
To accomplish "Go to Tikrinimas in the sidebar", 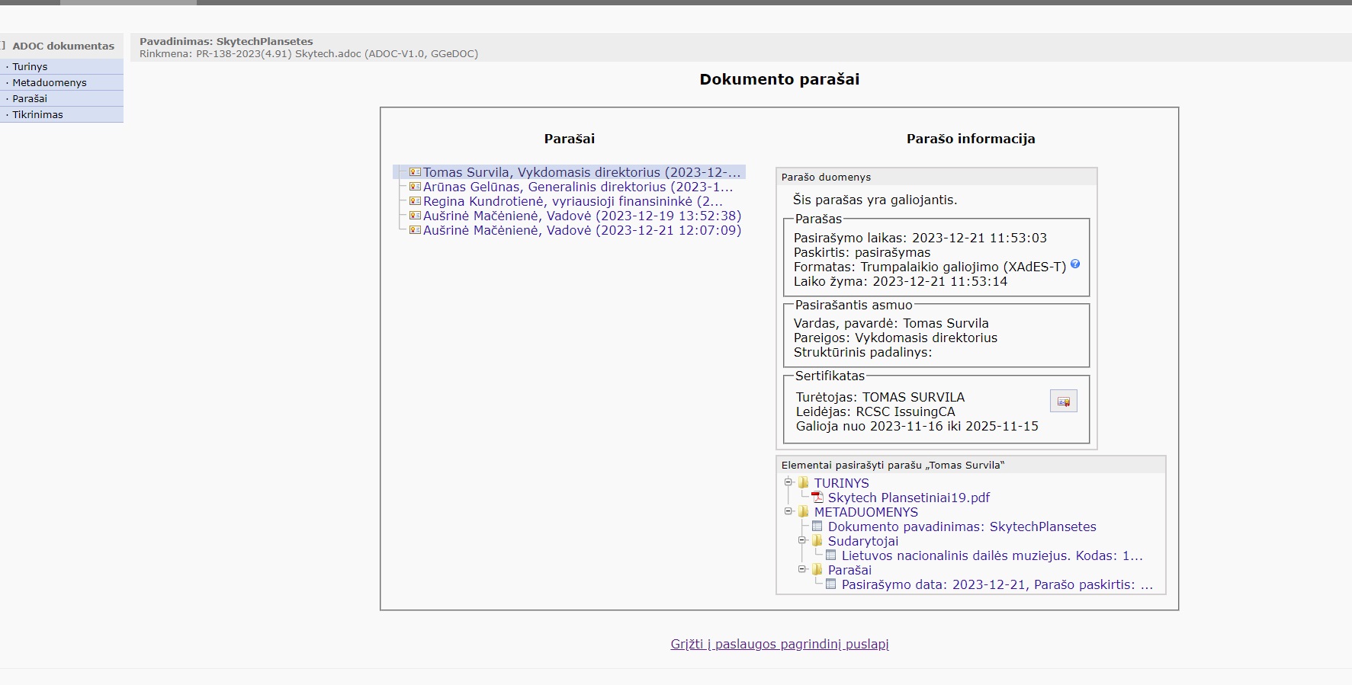I will point(37,115).
